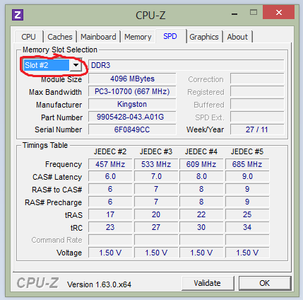Go to the Mainboard tab
Image resolution: width=303 pixels, height=300 pixels.
click(98, 37)
